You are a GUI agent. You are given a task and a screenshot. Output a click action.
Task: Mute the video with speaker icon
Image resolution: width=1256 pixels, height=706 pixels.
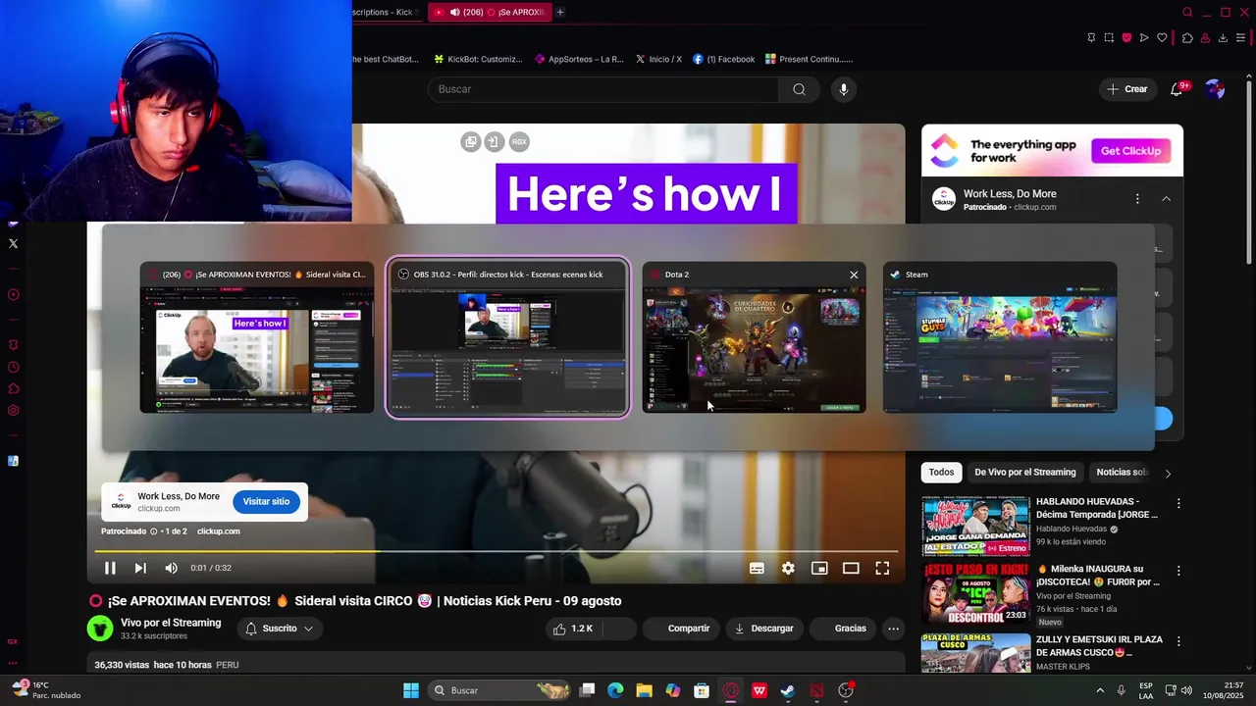coord(171,568)
